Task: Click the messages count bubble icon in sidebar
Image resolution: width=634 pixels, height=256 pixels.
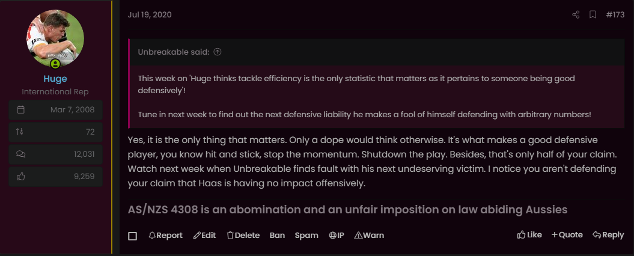Action: point(21,154)
